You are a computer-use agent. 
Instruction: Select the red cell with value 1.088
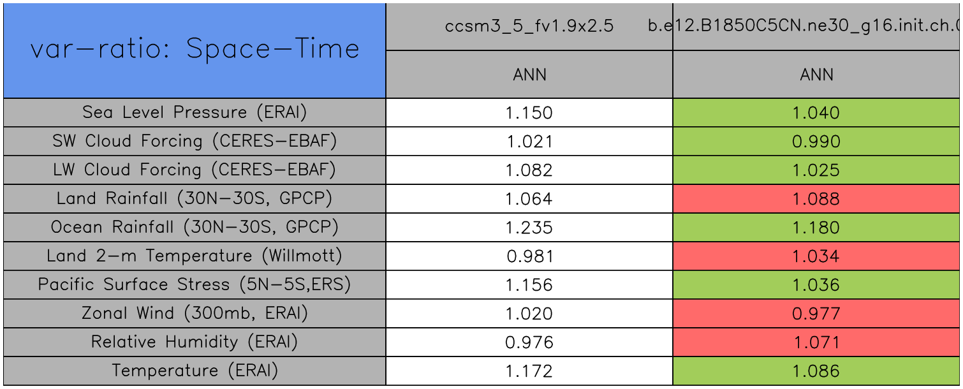coord(816,199)
